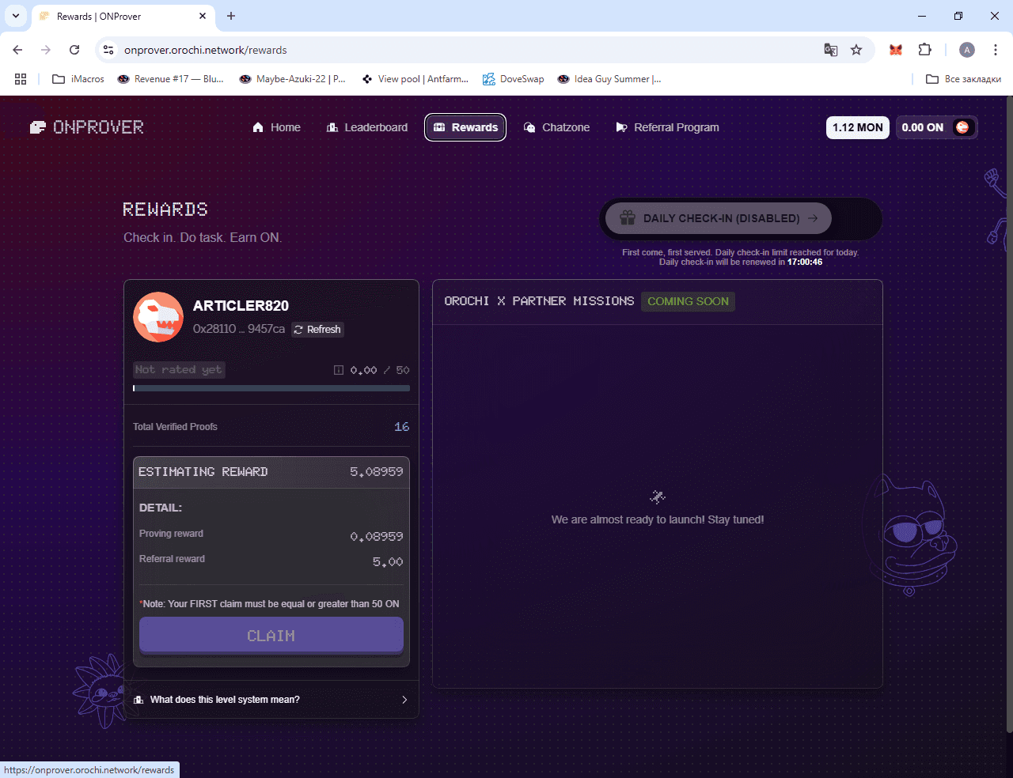1013x778 pixels.
Task: Open the Idea Guy Summer bookmark
Action: [x=610, y=79]
